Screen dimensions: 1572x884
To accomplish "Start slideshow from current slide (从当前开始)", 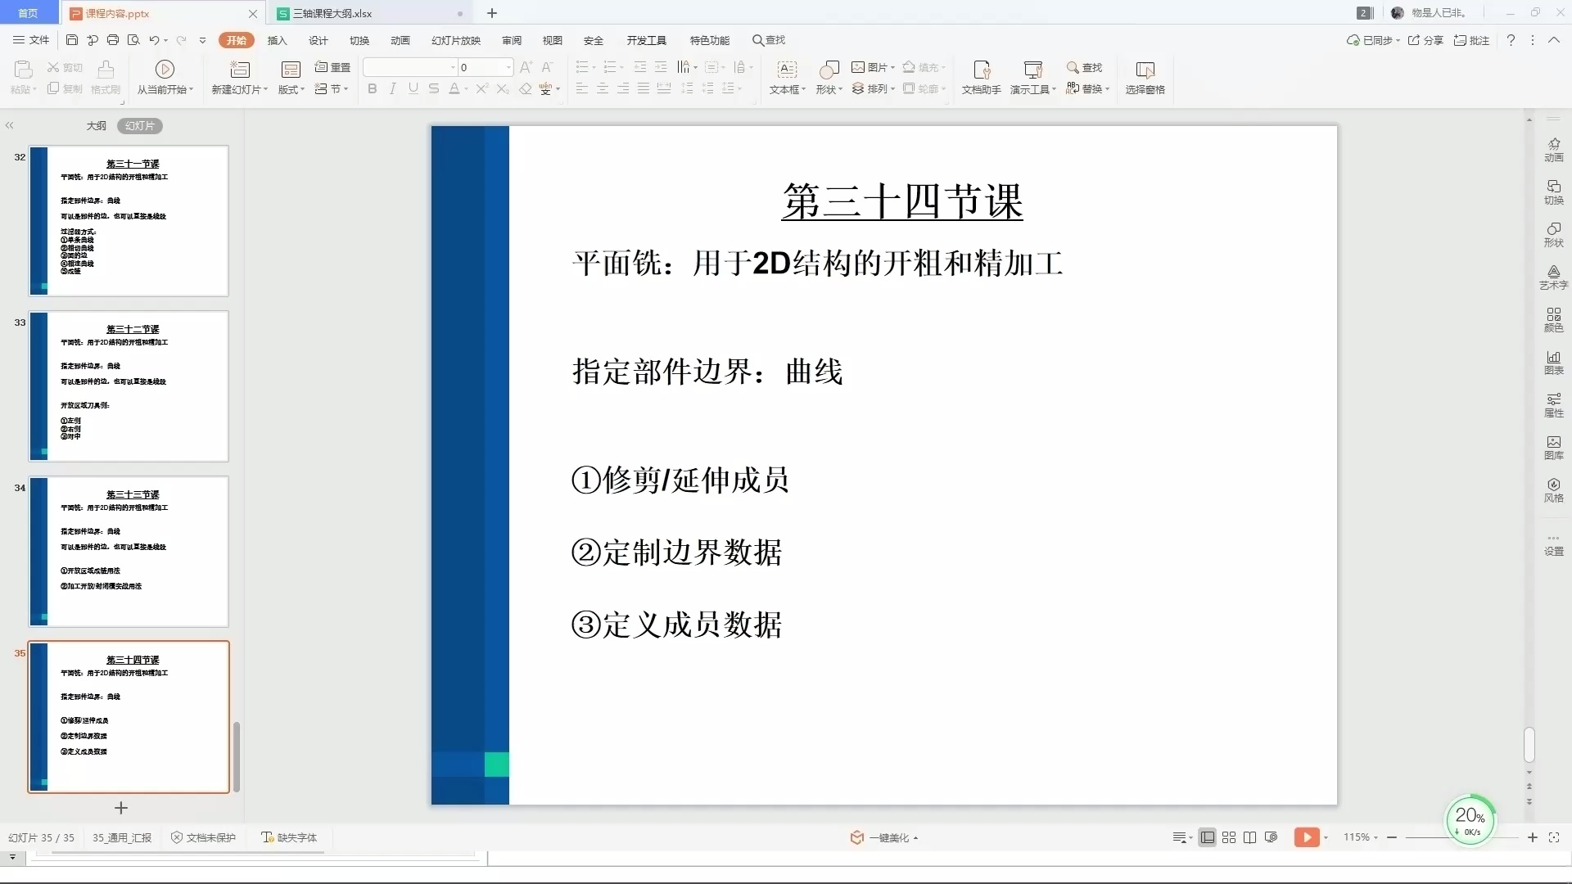I will tap(164, 78).
